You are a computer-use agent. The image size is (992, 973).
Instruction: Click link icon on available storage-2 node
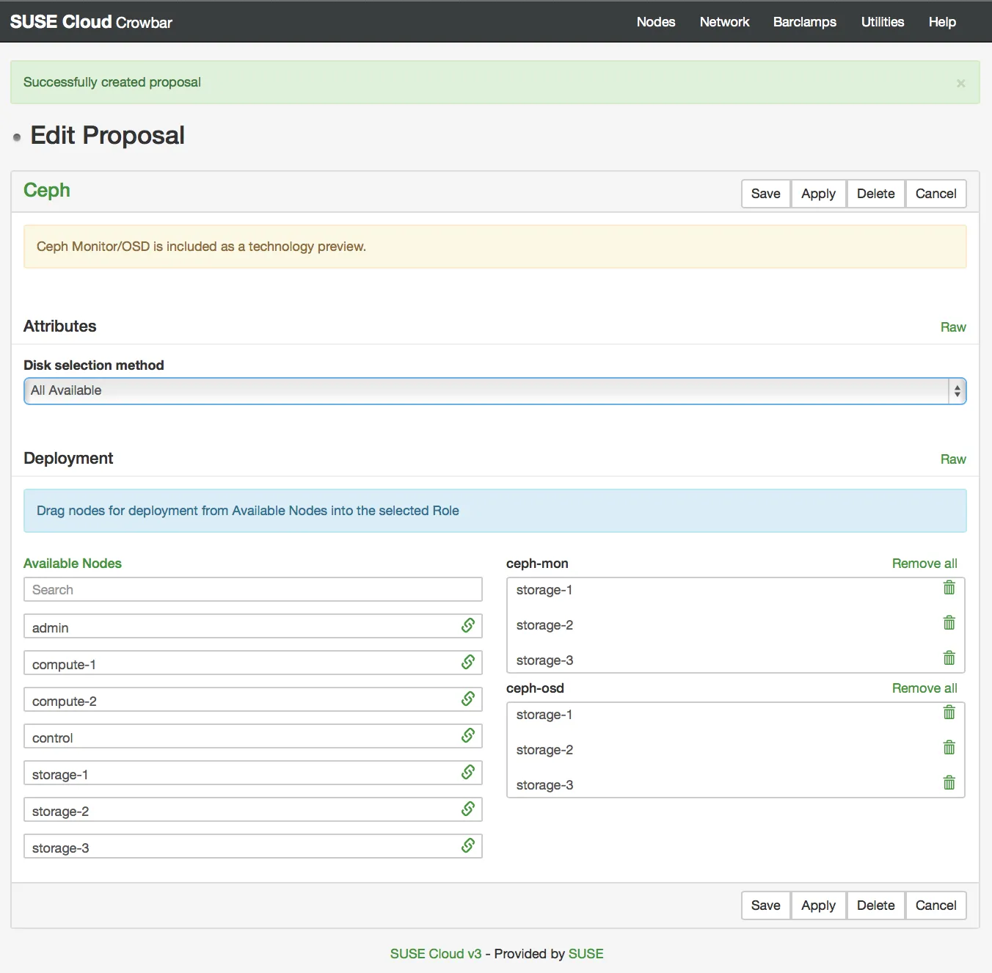(468, 809)
